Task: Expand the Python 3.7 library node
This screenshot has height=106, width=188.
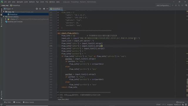Action: tap(6, 19)
